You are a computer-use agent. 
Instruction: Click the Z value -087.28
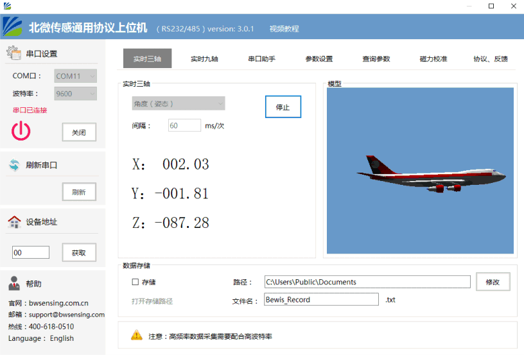pos(182,223)
